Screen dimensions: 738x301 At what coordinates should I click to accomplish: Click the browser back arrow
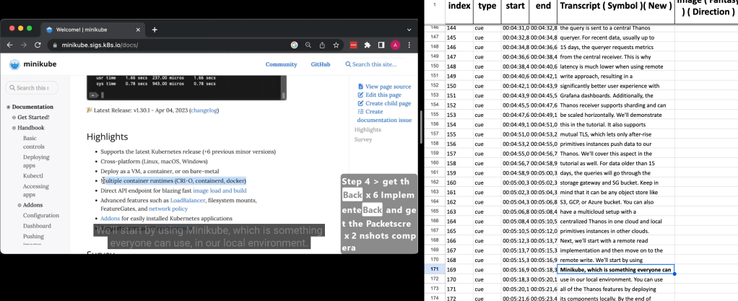(x=10, y=45)
